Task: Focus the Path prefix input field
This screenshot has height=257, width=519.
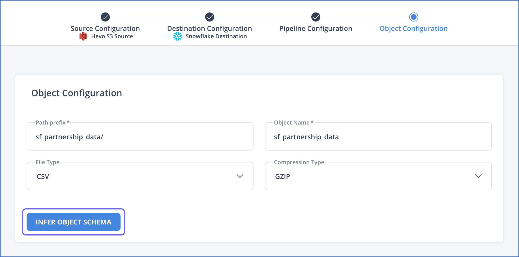Action: [x=140, y=136]
